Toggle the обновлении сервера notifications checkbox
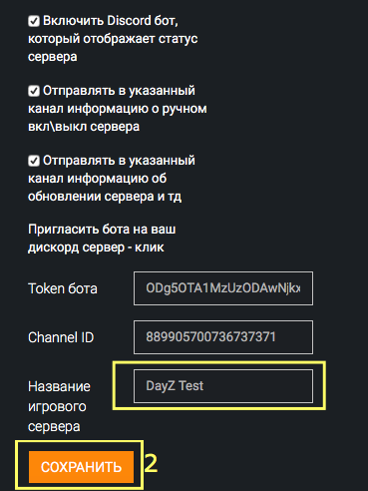 point(34,161)
